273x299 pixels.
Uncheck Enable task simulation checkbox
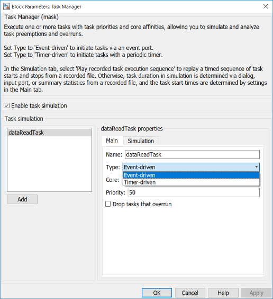tap(7, 105)
